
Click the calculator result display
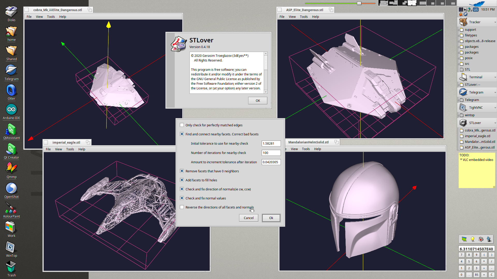coord(477,249)
